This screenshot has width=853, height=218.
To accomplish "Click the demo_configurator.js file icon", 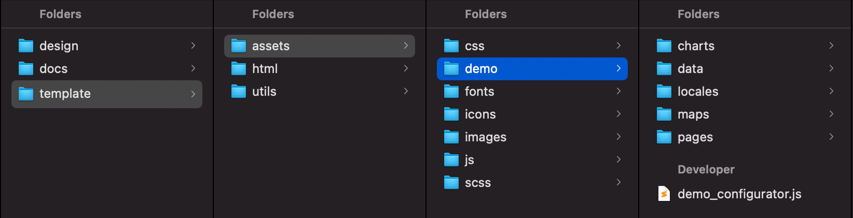I will click(664, 194).
